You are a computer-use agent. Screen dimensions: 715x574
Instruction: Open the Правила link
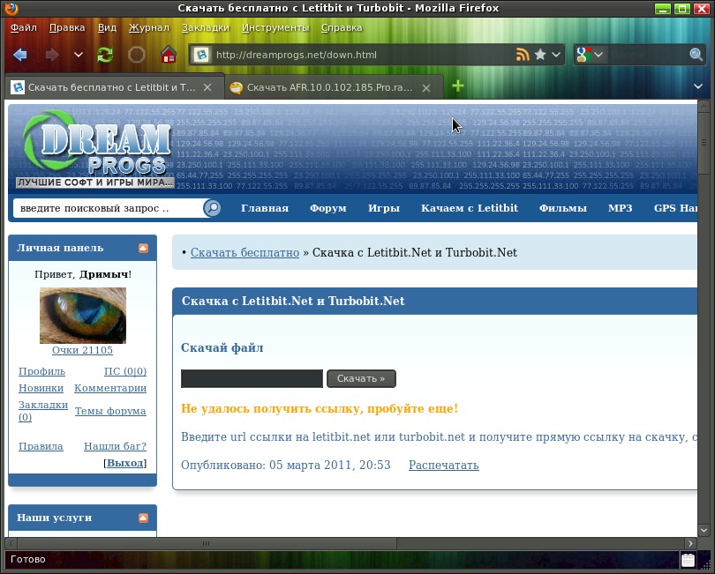click(41, 446)
